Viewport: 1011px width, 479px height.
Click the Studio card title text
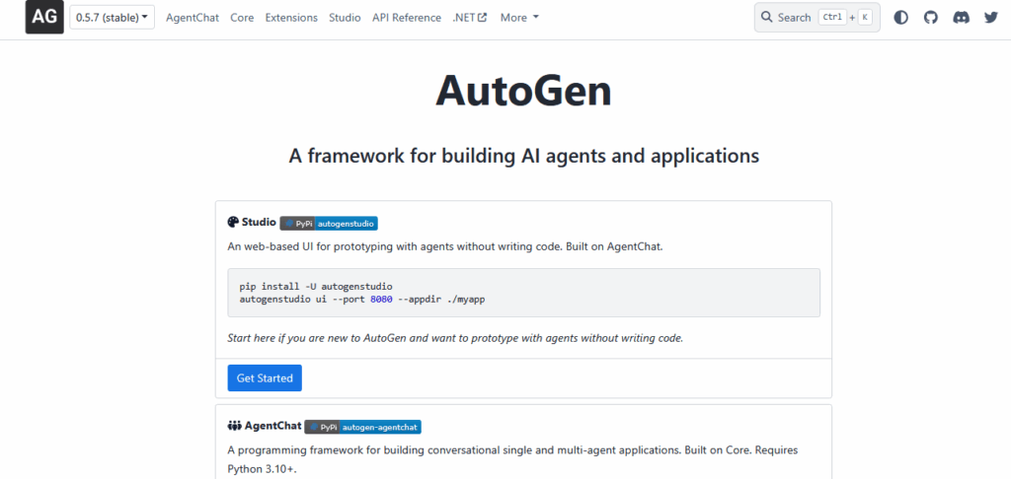(260, 222)
